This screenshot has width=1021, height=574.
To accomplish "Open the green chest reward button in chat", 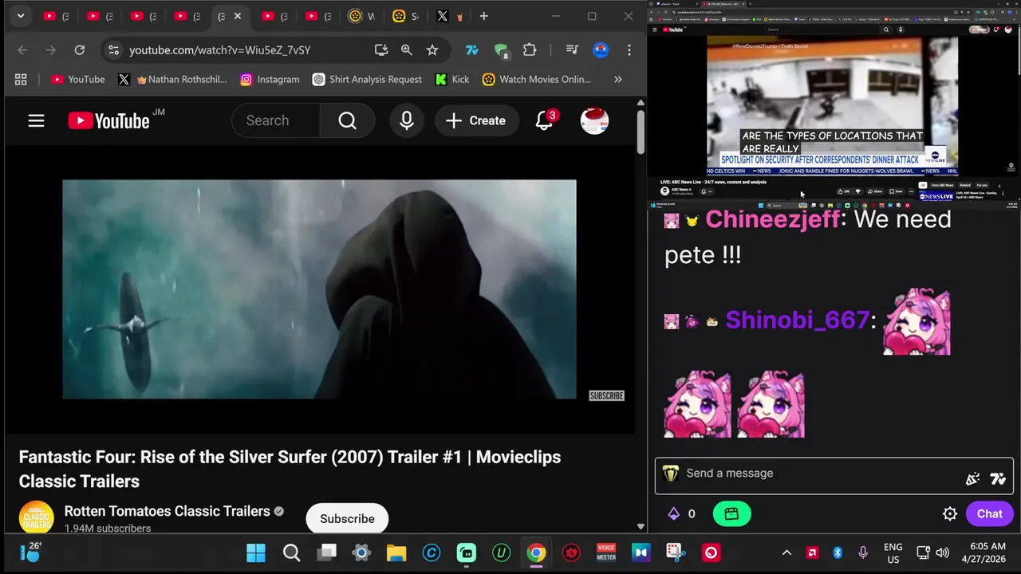I will 731,514.
